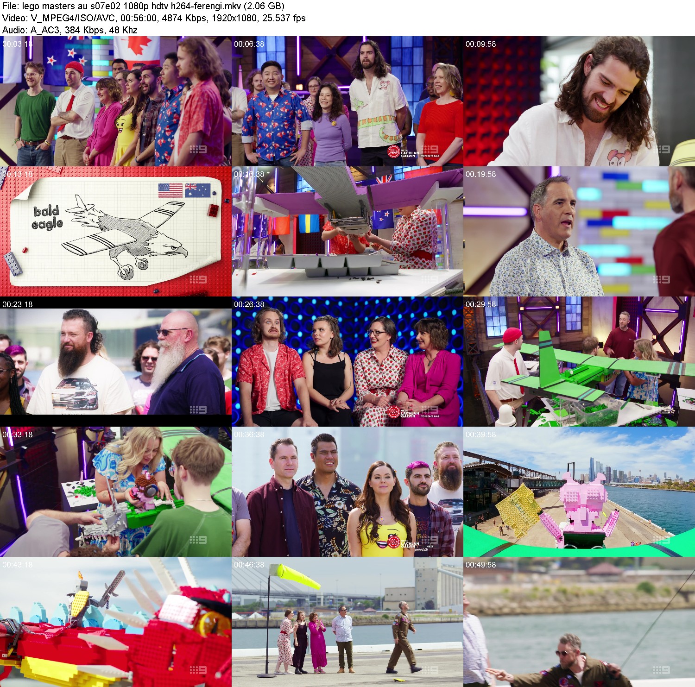Click the 00:49:58 timestamp label
695x687 pixels.
(x=481, y=565)
